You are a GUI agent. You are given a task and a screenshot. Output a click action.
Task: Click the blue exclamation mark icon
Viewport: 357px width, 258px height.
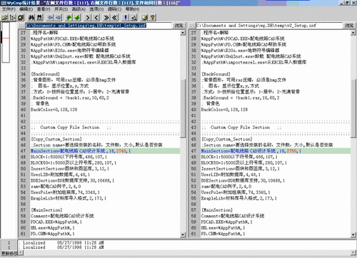point(126,18)
